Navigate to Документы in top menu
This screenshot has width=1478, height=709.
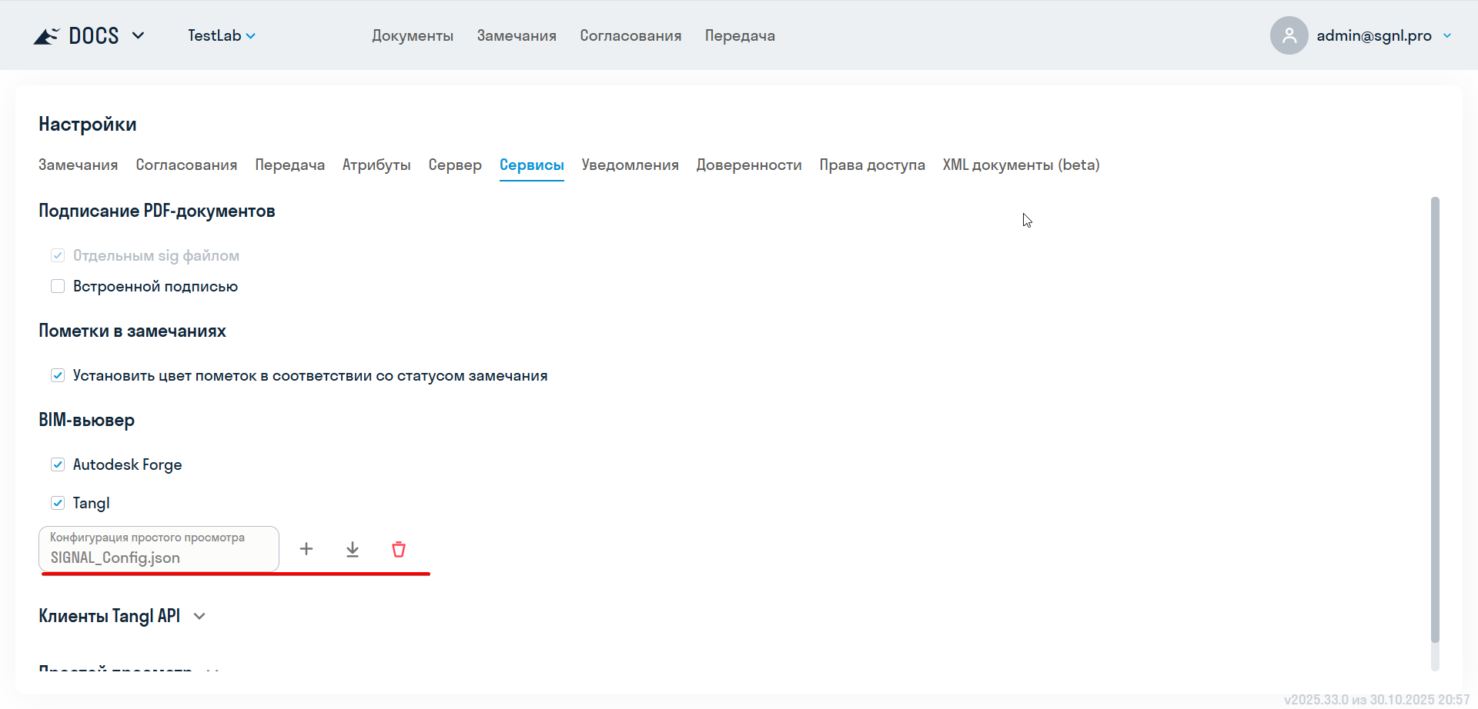click(413, 35)
